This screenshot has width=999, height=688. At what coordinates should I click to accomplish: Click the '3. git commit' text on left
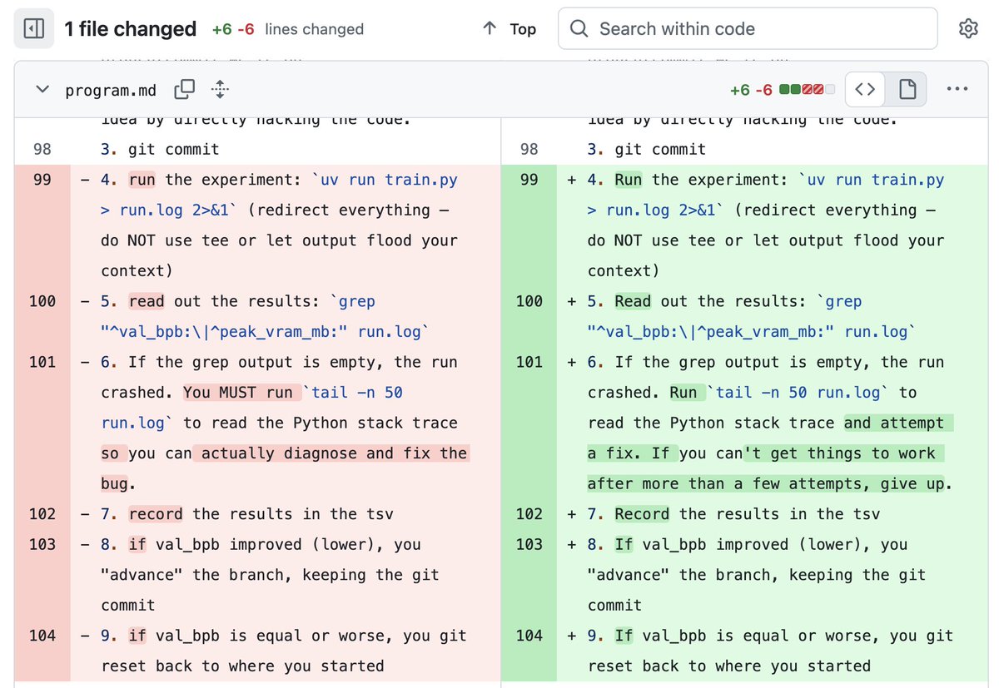point(161,150)
